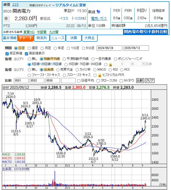171x190 pixels.
Task: Click the 関西電の取引手数料比較 banner
Action: (x=146, y=32)
